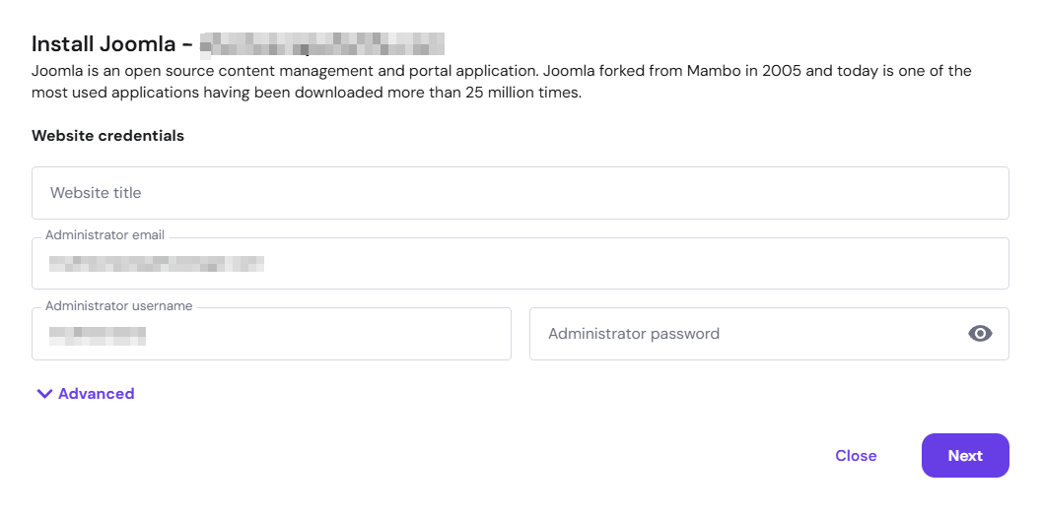Activate the Administrator username input box

271,334
